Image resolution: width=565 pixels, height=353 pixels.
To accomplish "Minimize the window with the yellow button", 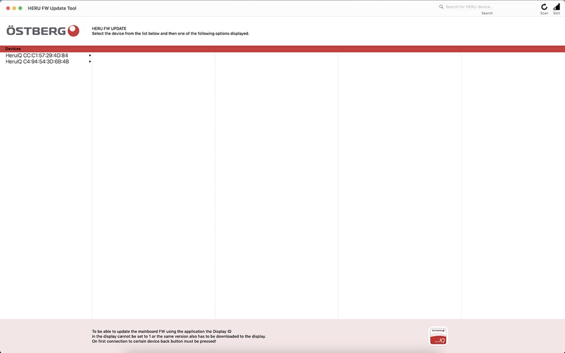I will click(x=14, y=8).
